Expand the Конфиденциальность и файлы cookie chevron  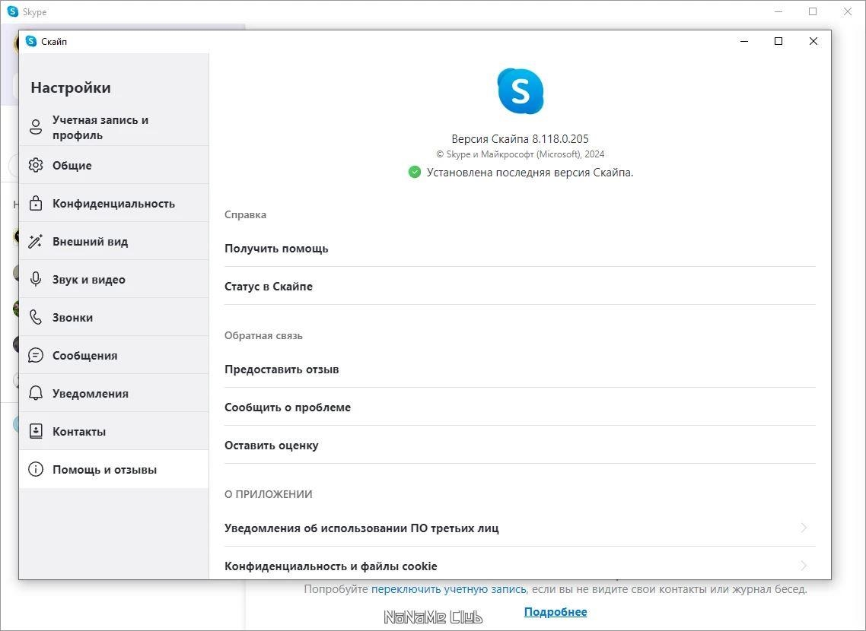point(804,566)
